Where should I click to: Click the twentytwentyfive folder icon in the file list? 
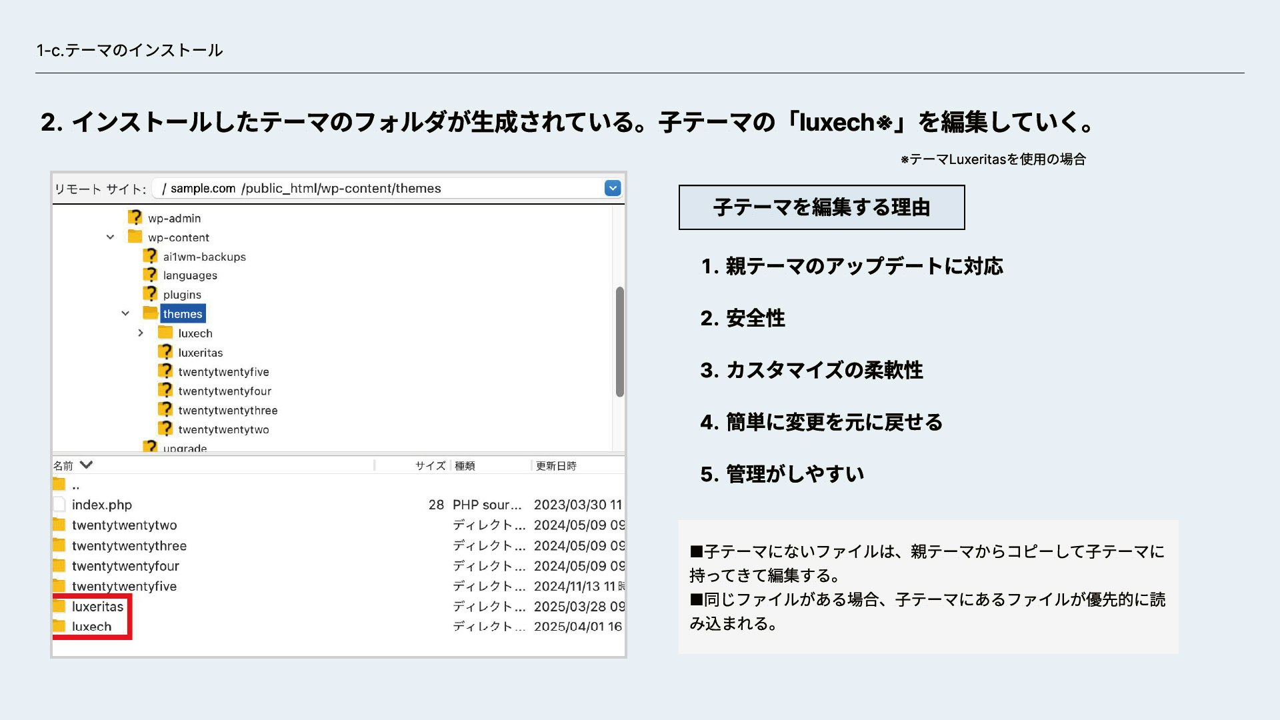click(60, 586)
